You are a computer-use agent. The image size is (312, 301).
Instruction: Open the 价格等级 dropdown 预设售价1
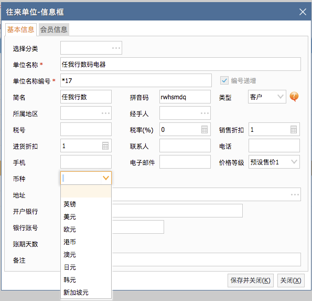(294, 162)
